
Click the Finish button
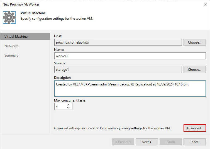click(x=170, y=142)
